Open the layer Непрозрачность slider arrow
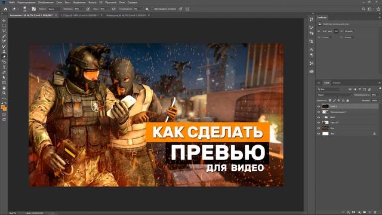The height and width of the screenshot is (215, 382). tap(380, 95)
